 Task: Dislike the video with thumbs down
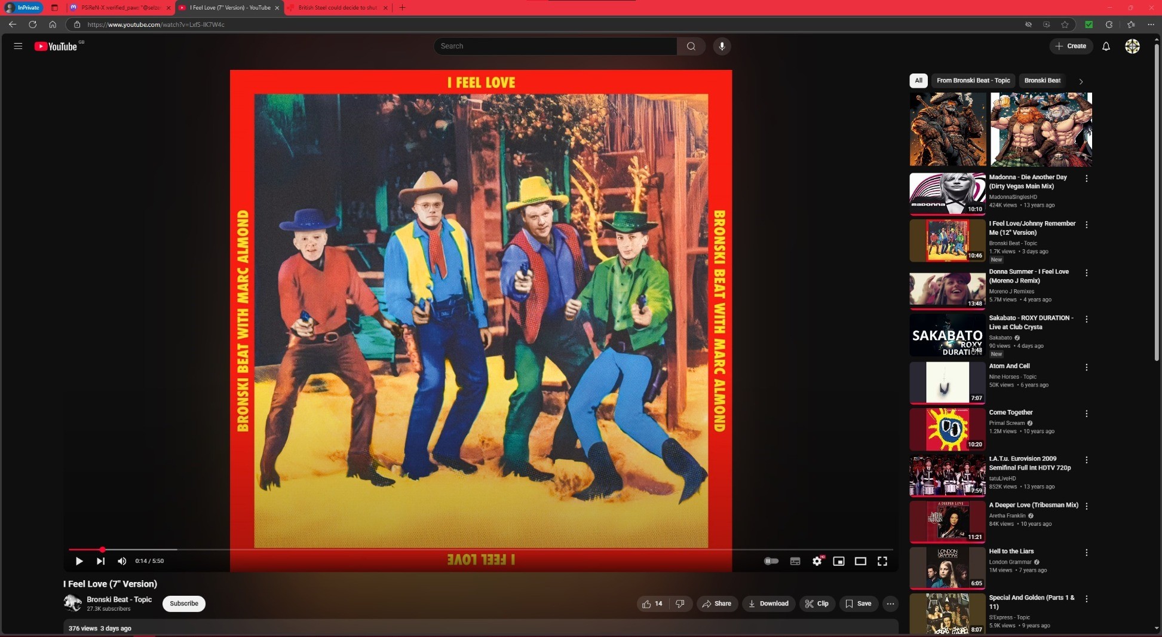tap(680, 604)
